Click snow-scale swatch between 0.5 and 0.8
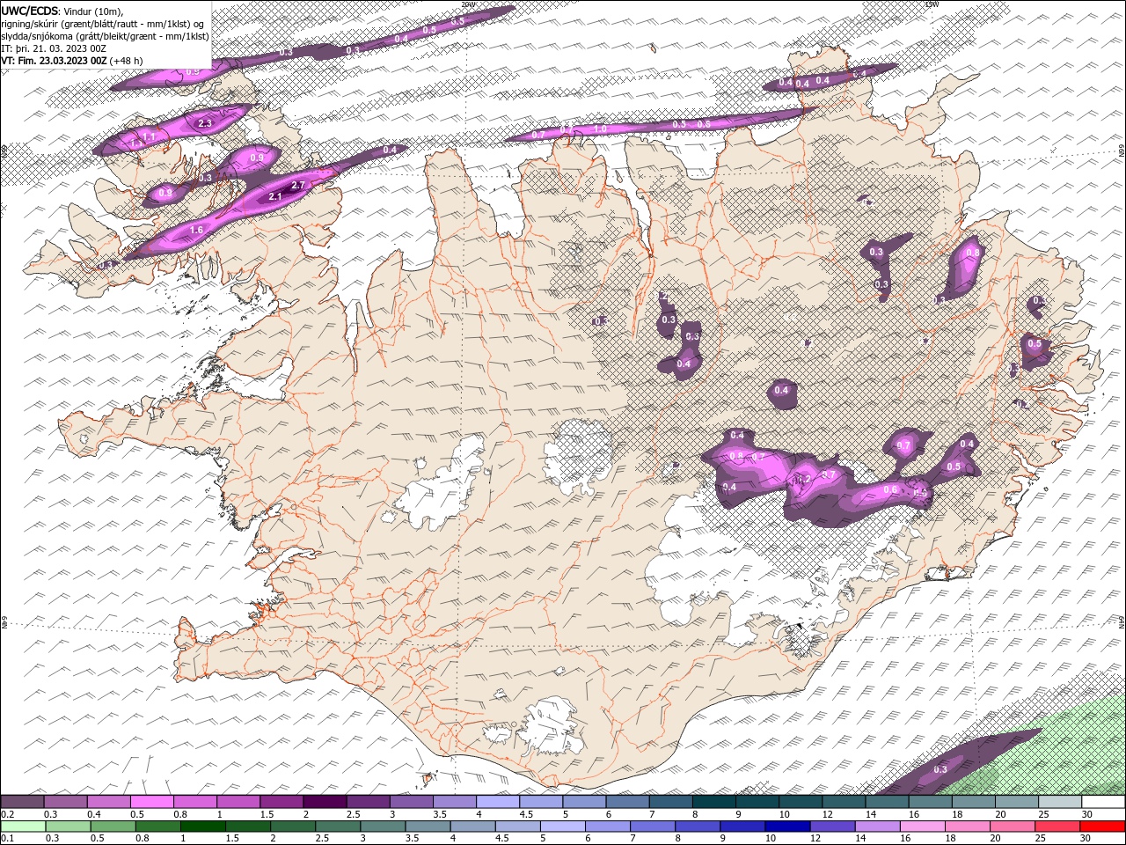This screenshot has height=845, width=1126. click(x=151, y=802)
